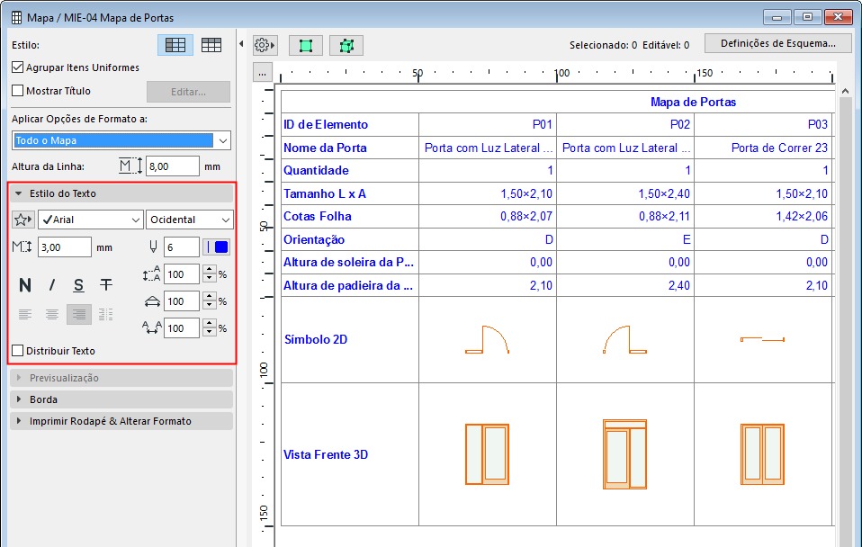This screenshot has height=547, width=862.
Task: Toggle bold text (N) formatting
Action: pos(25,285)
